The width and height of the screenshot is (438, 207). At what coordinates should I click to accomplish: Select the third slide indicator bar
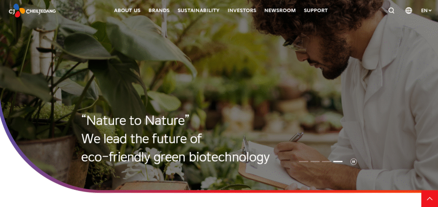[x=326, y=162]
